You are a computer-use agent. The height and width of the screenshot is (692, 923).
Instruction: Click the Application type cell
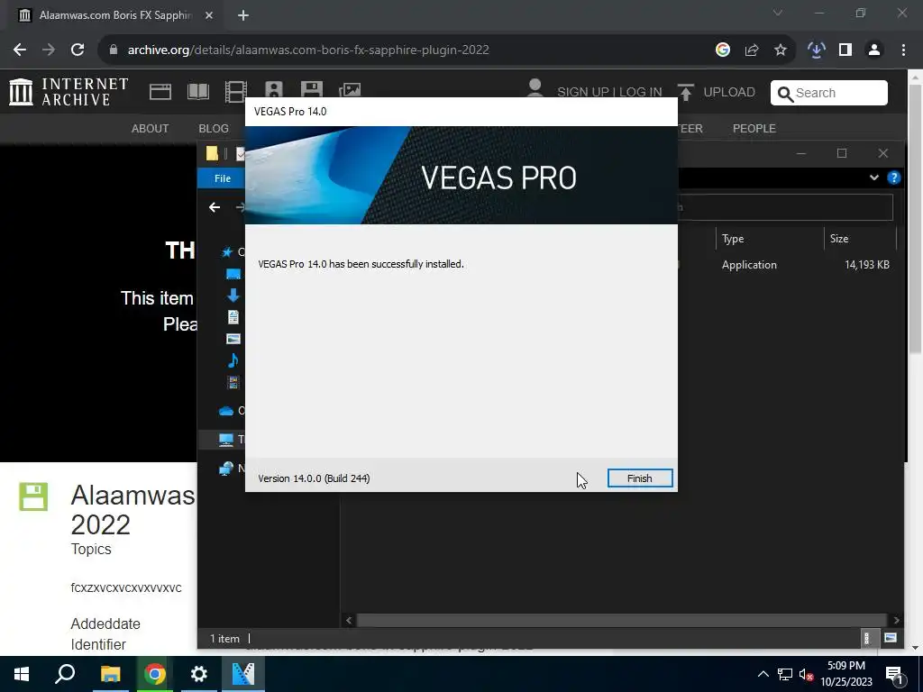[749, 265]
